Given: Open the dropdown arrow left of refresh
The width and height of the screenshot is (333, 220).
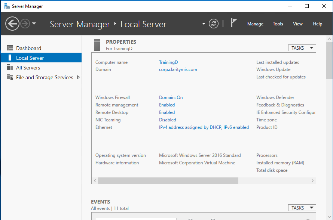Looking at the screenshot, I should click(204, 24).
